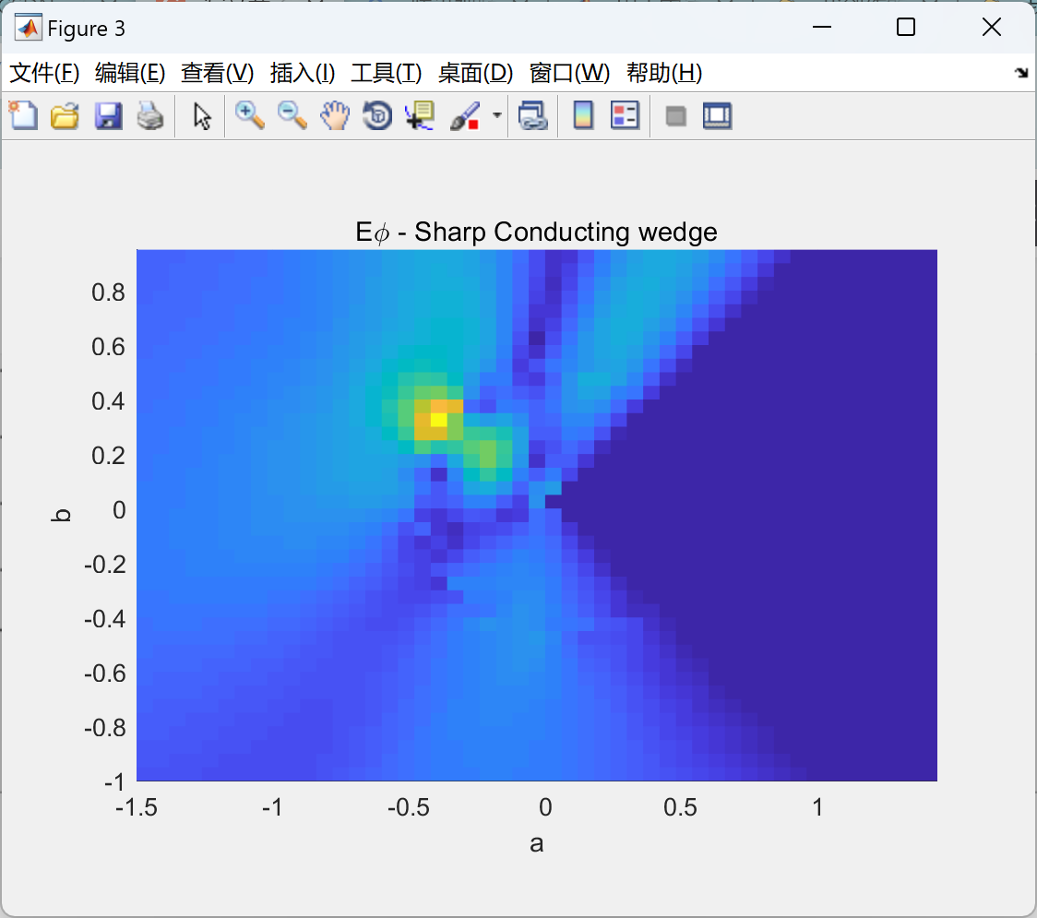Close the Figure 3 window

[992, 27]
